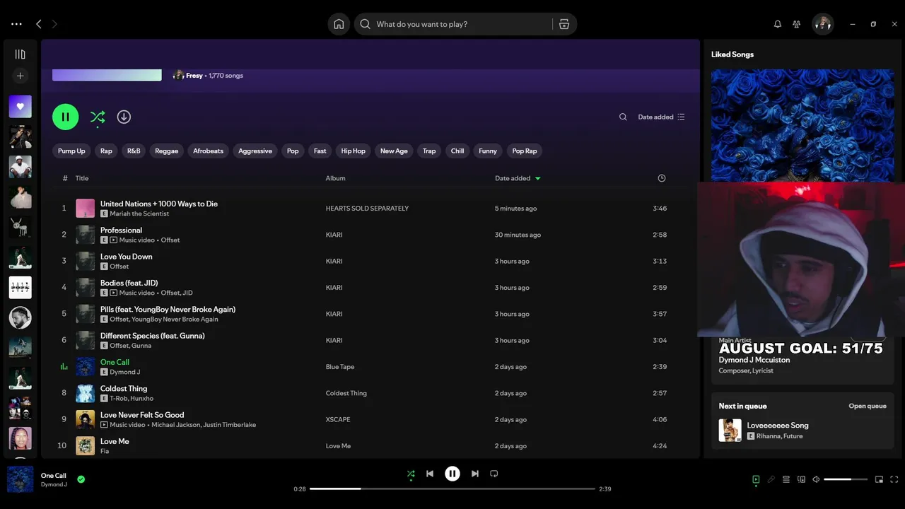
Task: Filter by Reggae tag
Action: 167,151
